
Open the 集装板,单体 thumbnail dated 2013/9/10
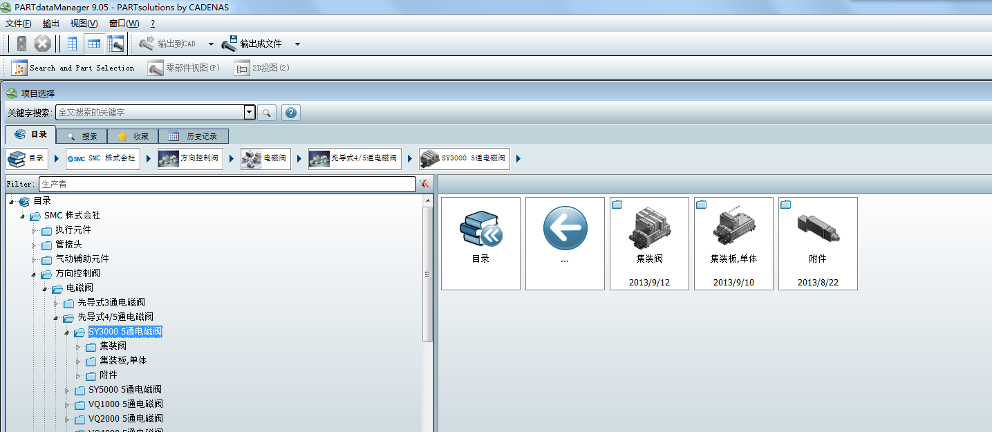click(733, 243)
